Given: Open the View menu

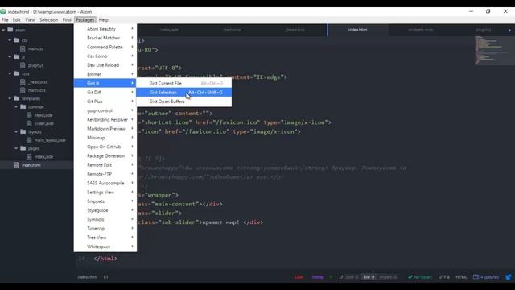Looking at the screenshot, I should [30, 19].
